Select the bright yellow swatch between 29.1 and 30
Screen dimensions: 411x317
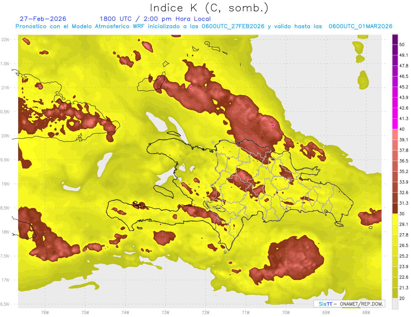click(x=395, y=219)
